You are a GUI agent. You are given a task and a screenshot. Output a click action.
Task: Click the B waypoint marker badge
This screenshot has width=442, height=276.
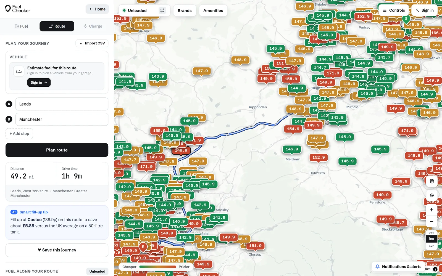click(x=9, y=119)
